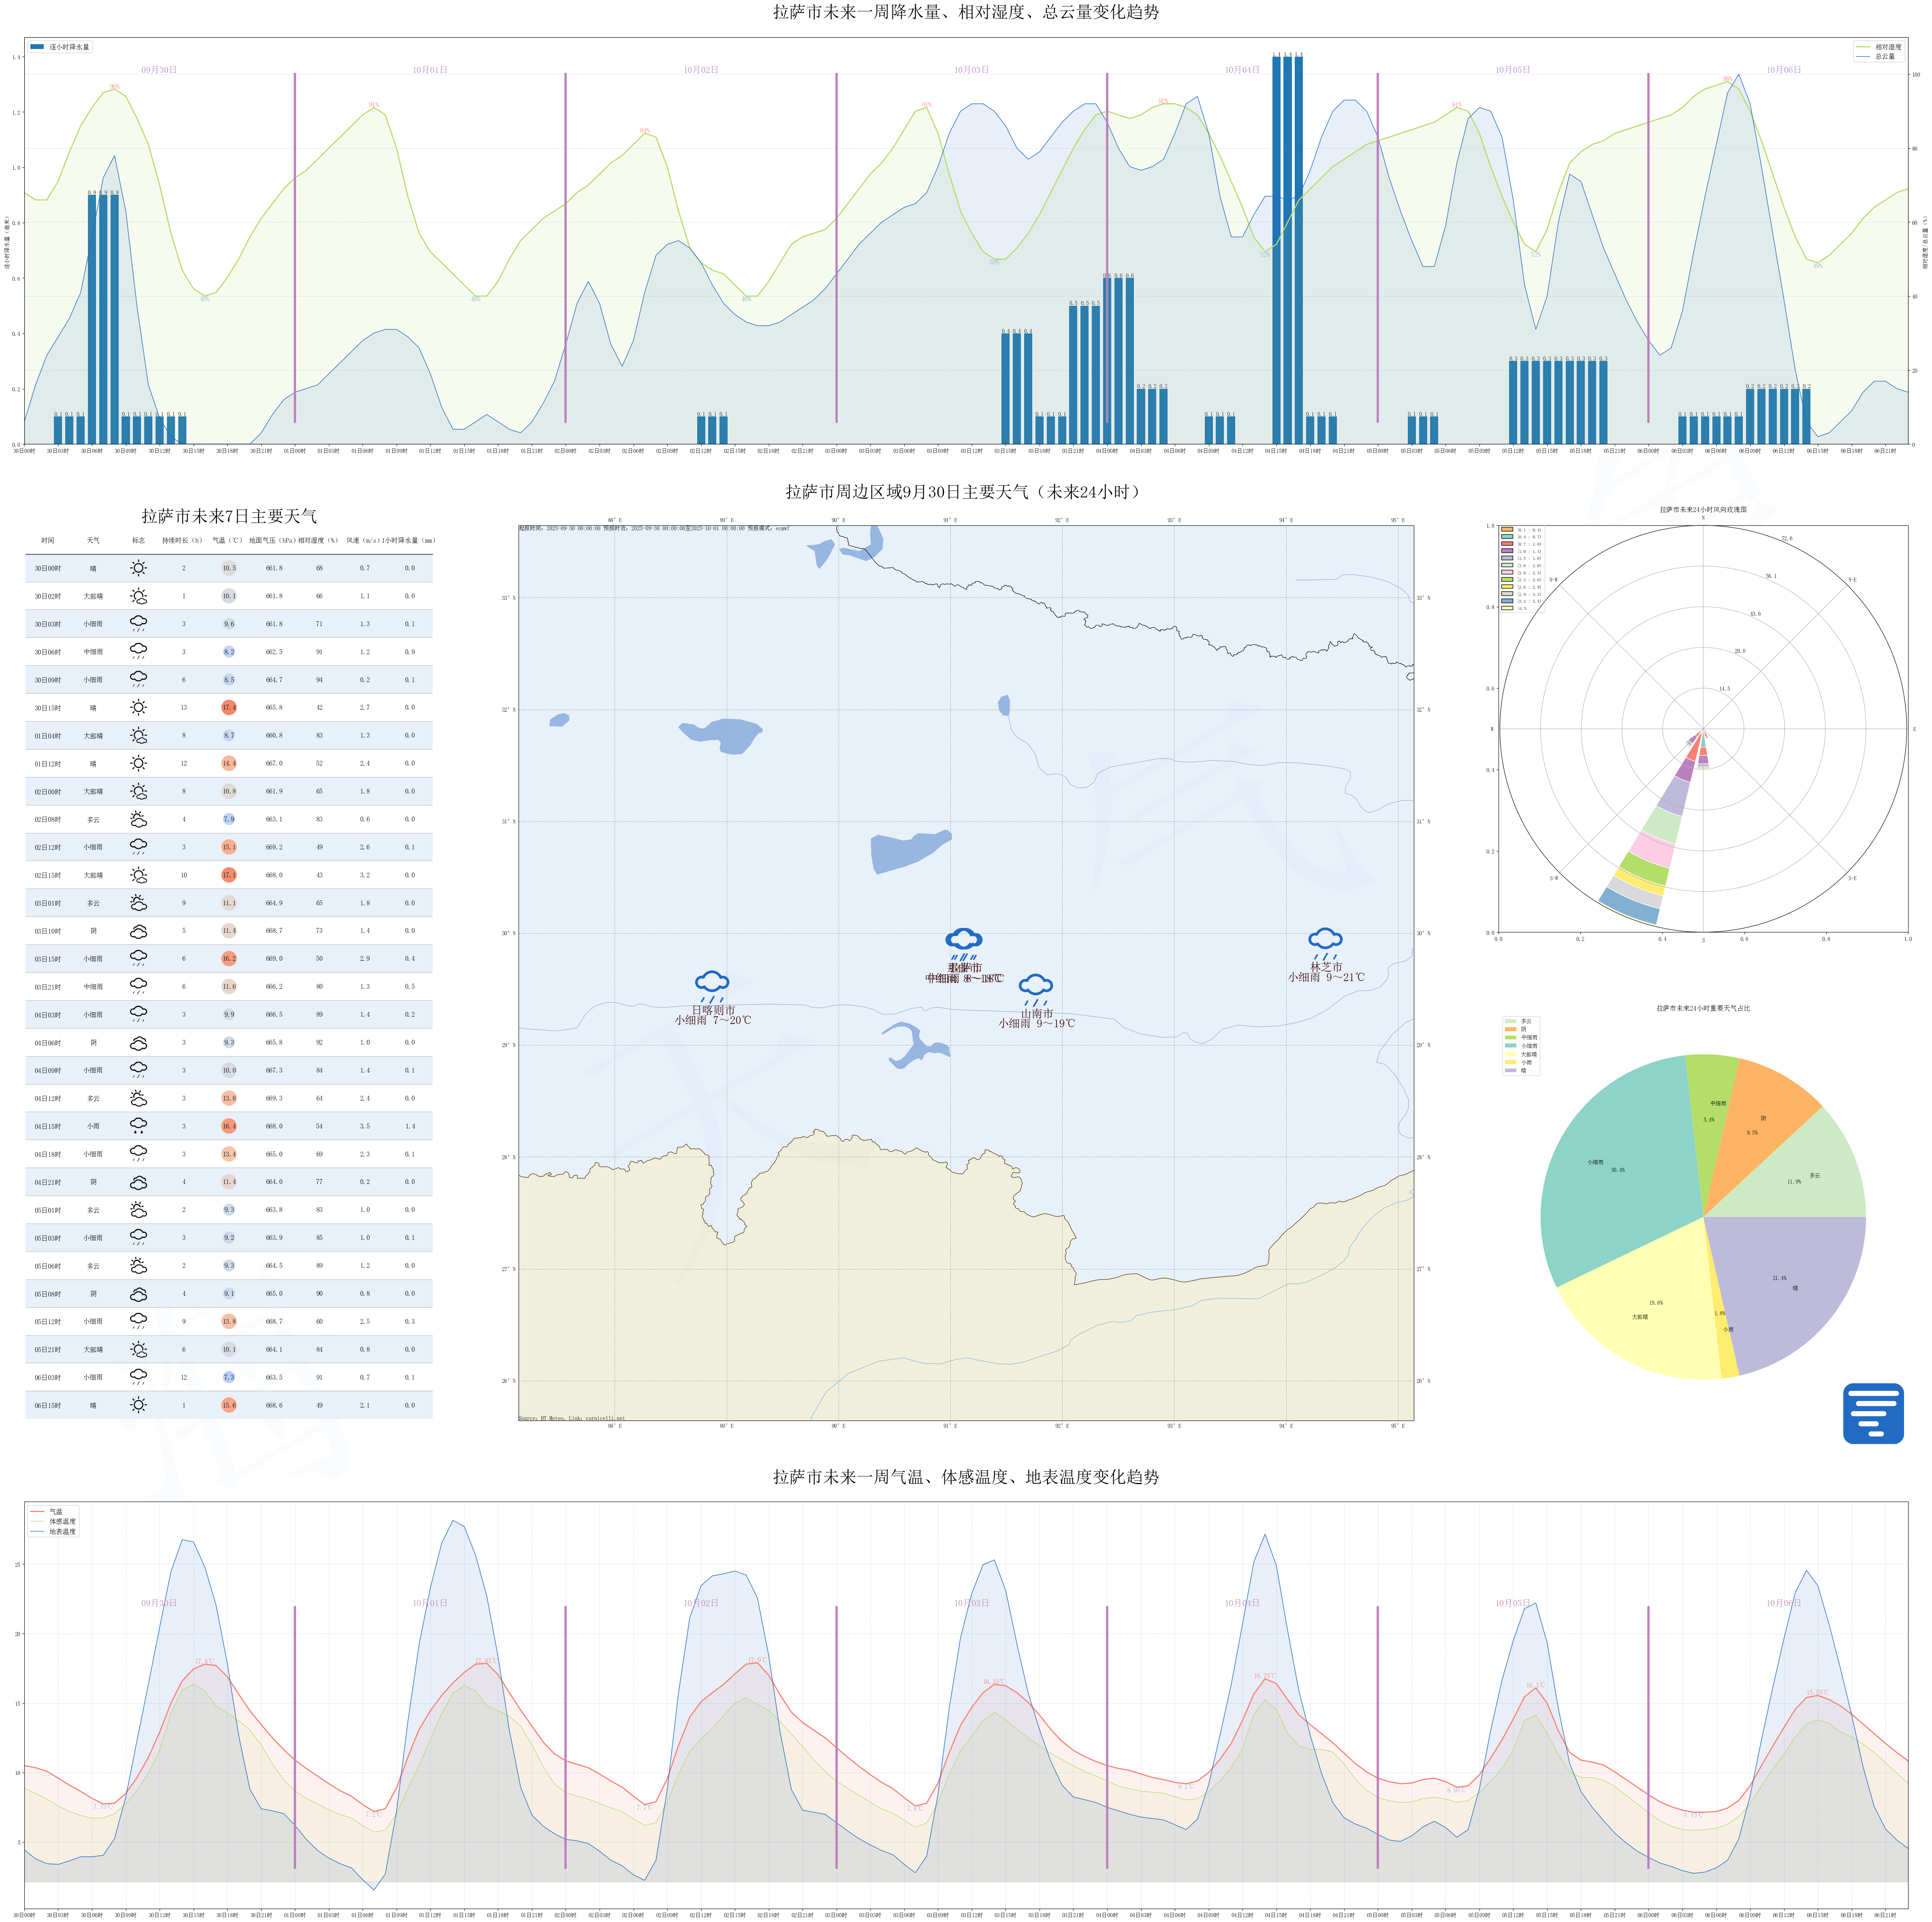Viewport: 1932px width, 1922px height.
Task: Click the Source: HT Meteo cornicelli.net link on the map
Action: (x=572, y=1418)
